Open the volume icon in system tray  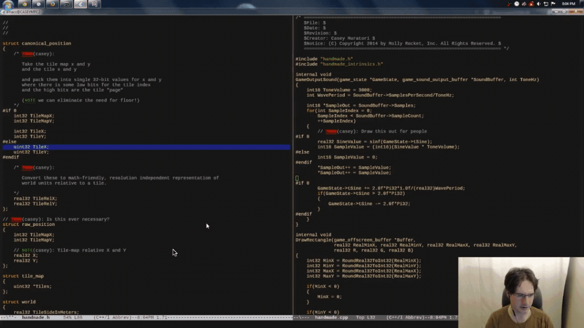tap(538, 4)
